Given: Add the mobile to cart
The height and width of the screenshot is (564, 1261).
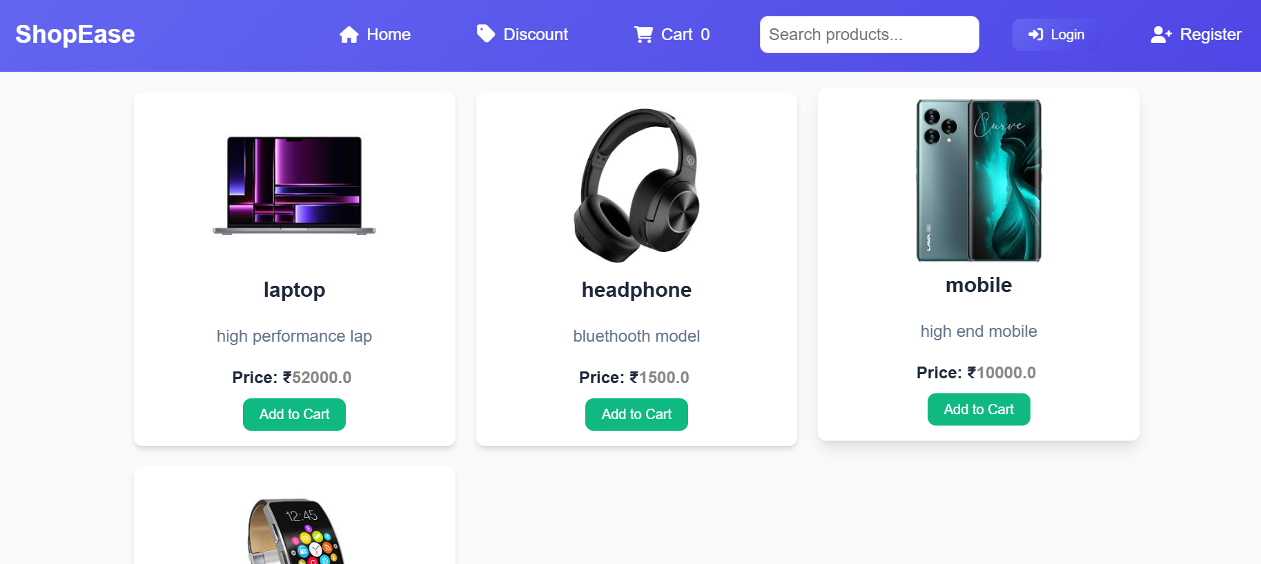Looking at the screenshot, I should click(x=979, y=409).
